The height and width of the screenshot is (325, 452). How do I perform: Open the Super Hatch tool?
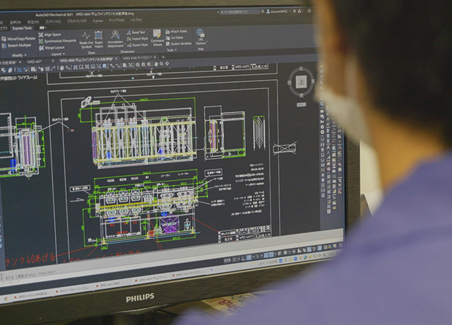point(99,39)
